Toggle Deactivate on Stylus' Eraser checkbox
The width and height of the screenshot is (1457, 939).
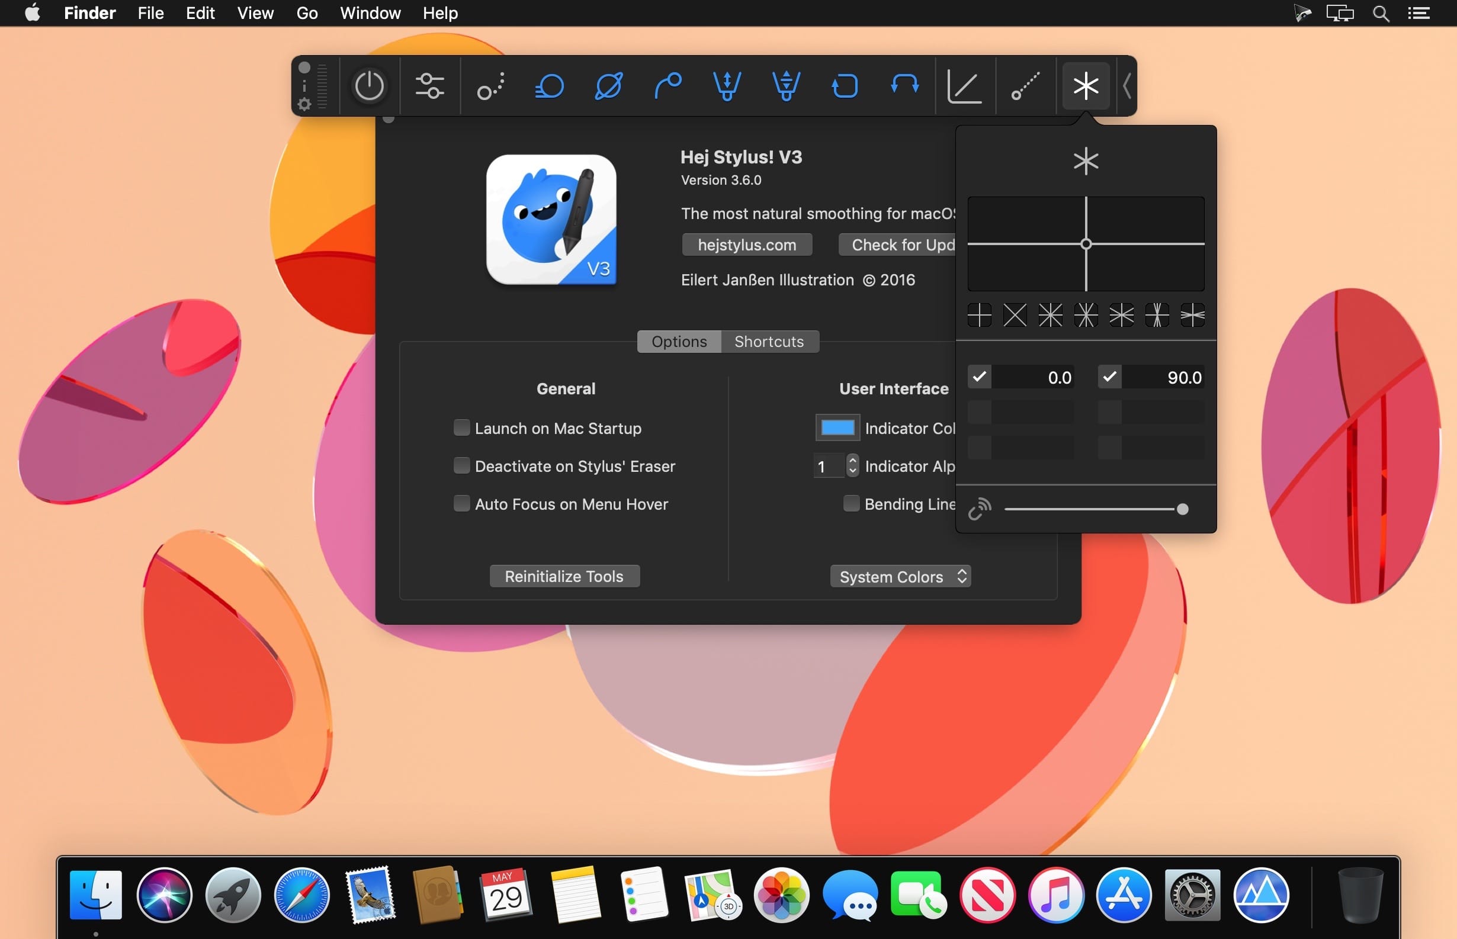461,466
